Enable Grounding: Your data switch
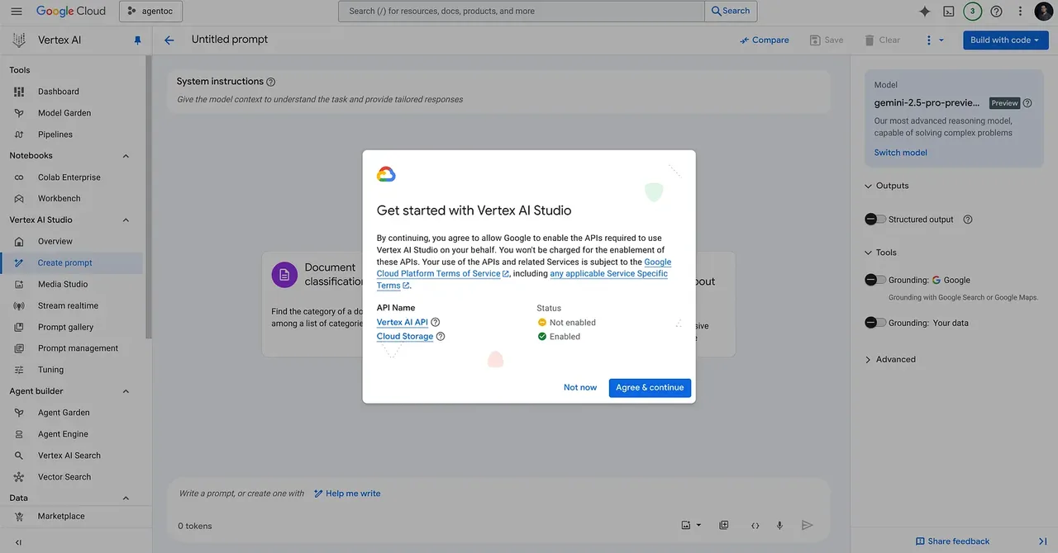The width and height of the screenshot is (1058, 553). point(875,323)
